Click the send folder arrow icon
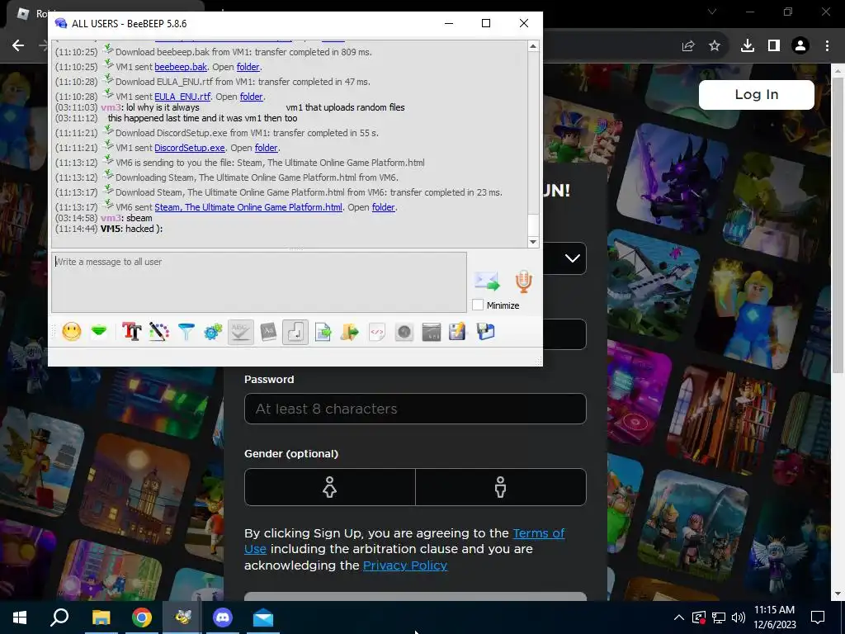 pos(349,332)
